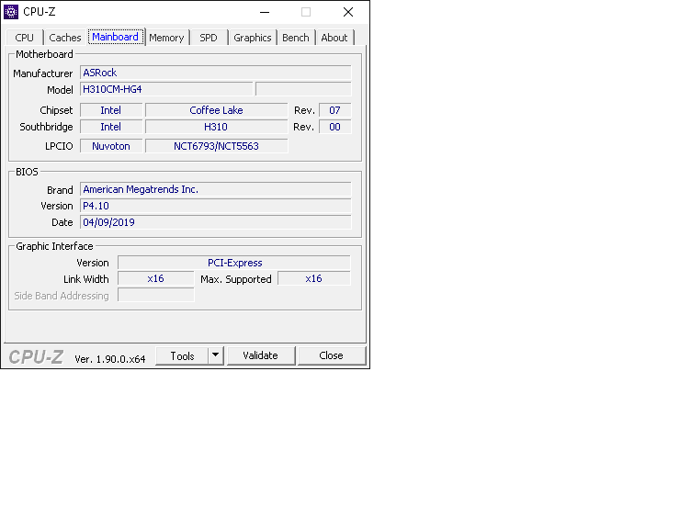
Task: Close CPU-Z with the title bar X
Action: click(x=348, y=12)
